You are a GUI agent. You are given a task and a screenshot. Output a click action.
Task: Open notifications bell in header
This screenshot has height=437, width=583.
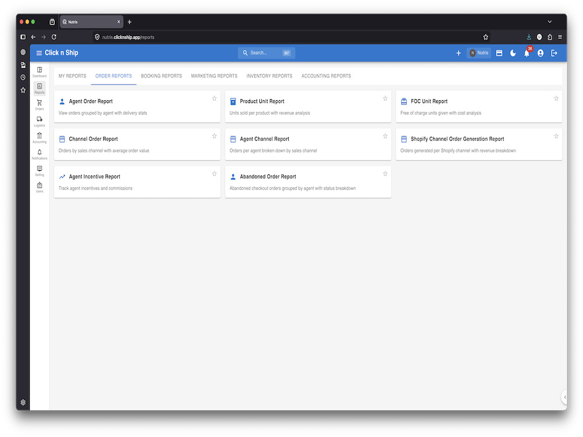click(526, 53)
